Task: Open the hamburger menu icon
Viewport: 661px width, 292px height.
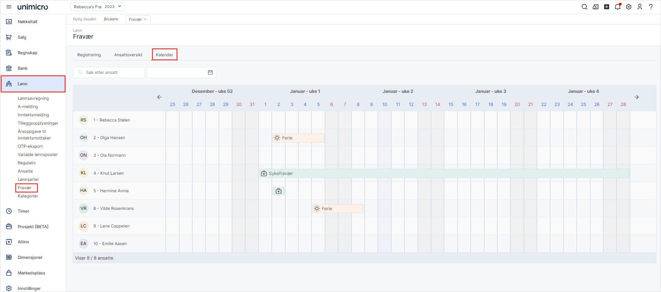Action: 9,7
